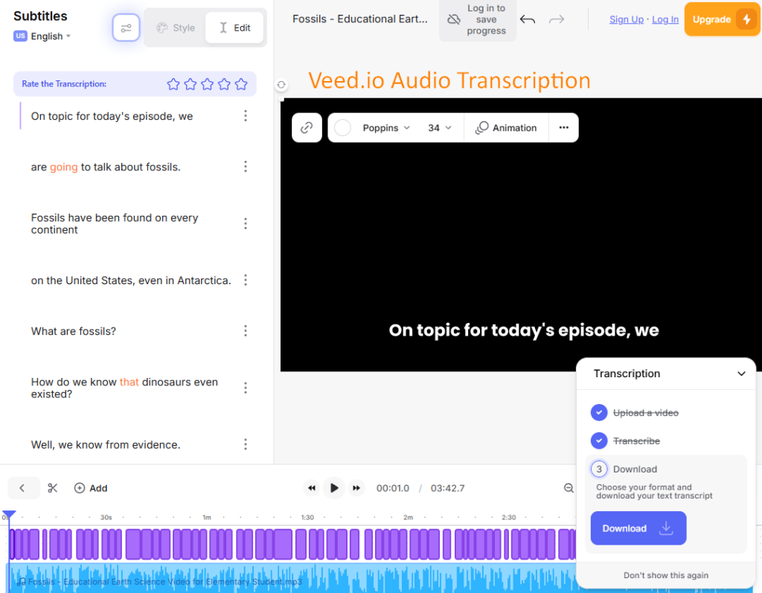The width and height of the screenshot is (762, 593).
Task: Open options for 'On topic for today's episode' line
Action: (246, 115)
